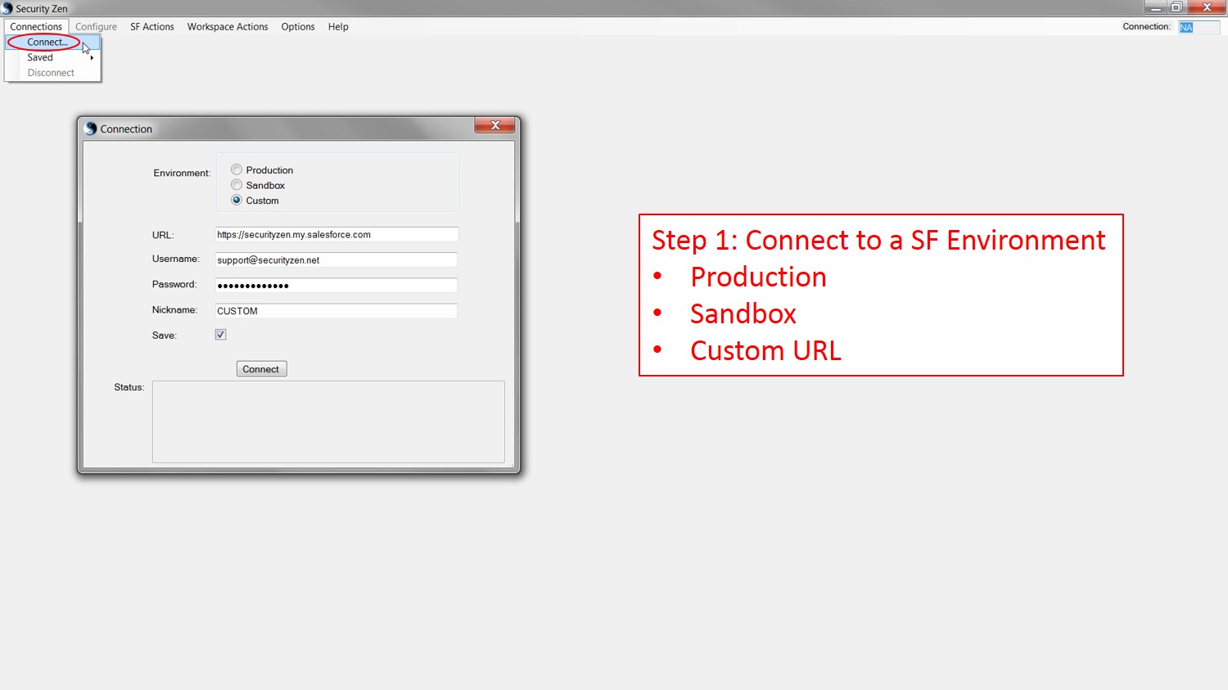1228x690 pixels.
Task: Close the Connection dialog
Action: (494, 125)
